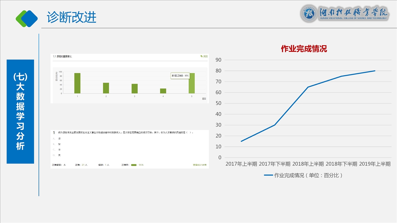
Task: Click the green 95% accuracy progress bar
Action: click(134, 165)
